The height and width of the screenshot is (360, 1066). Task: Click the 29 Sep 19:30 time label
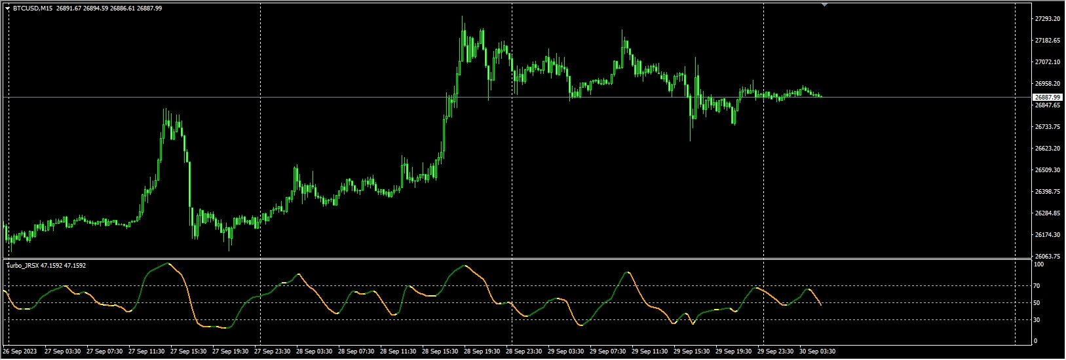pos(734,351)
